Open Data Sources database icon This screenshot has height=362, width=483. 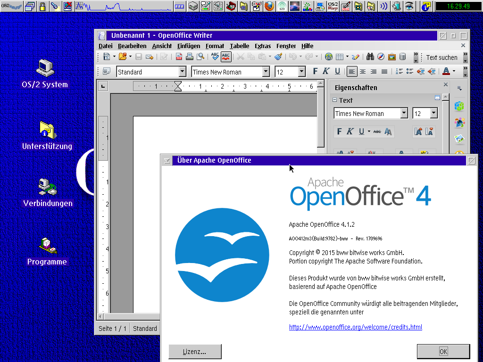(x=402, y=57)
